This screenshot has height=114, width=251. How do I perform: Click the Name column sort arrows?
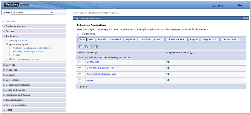(96, 53)
